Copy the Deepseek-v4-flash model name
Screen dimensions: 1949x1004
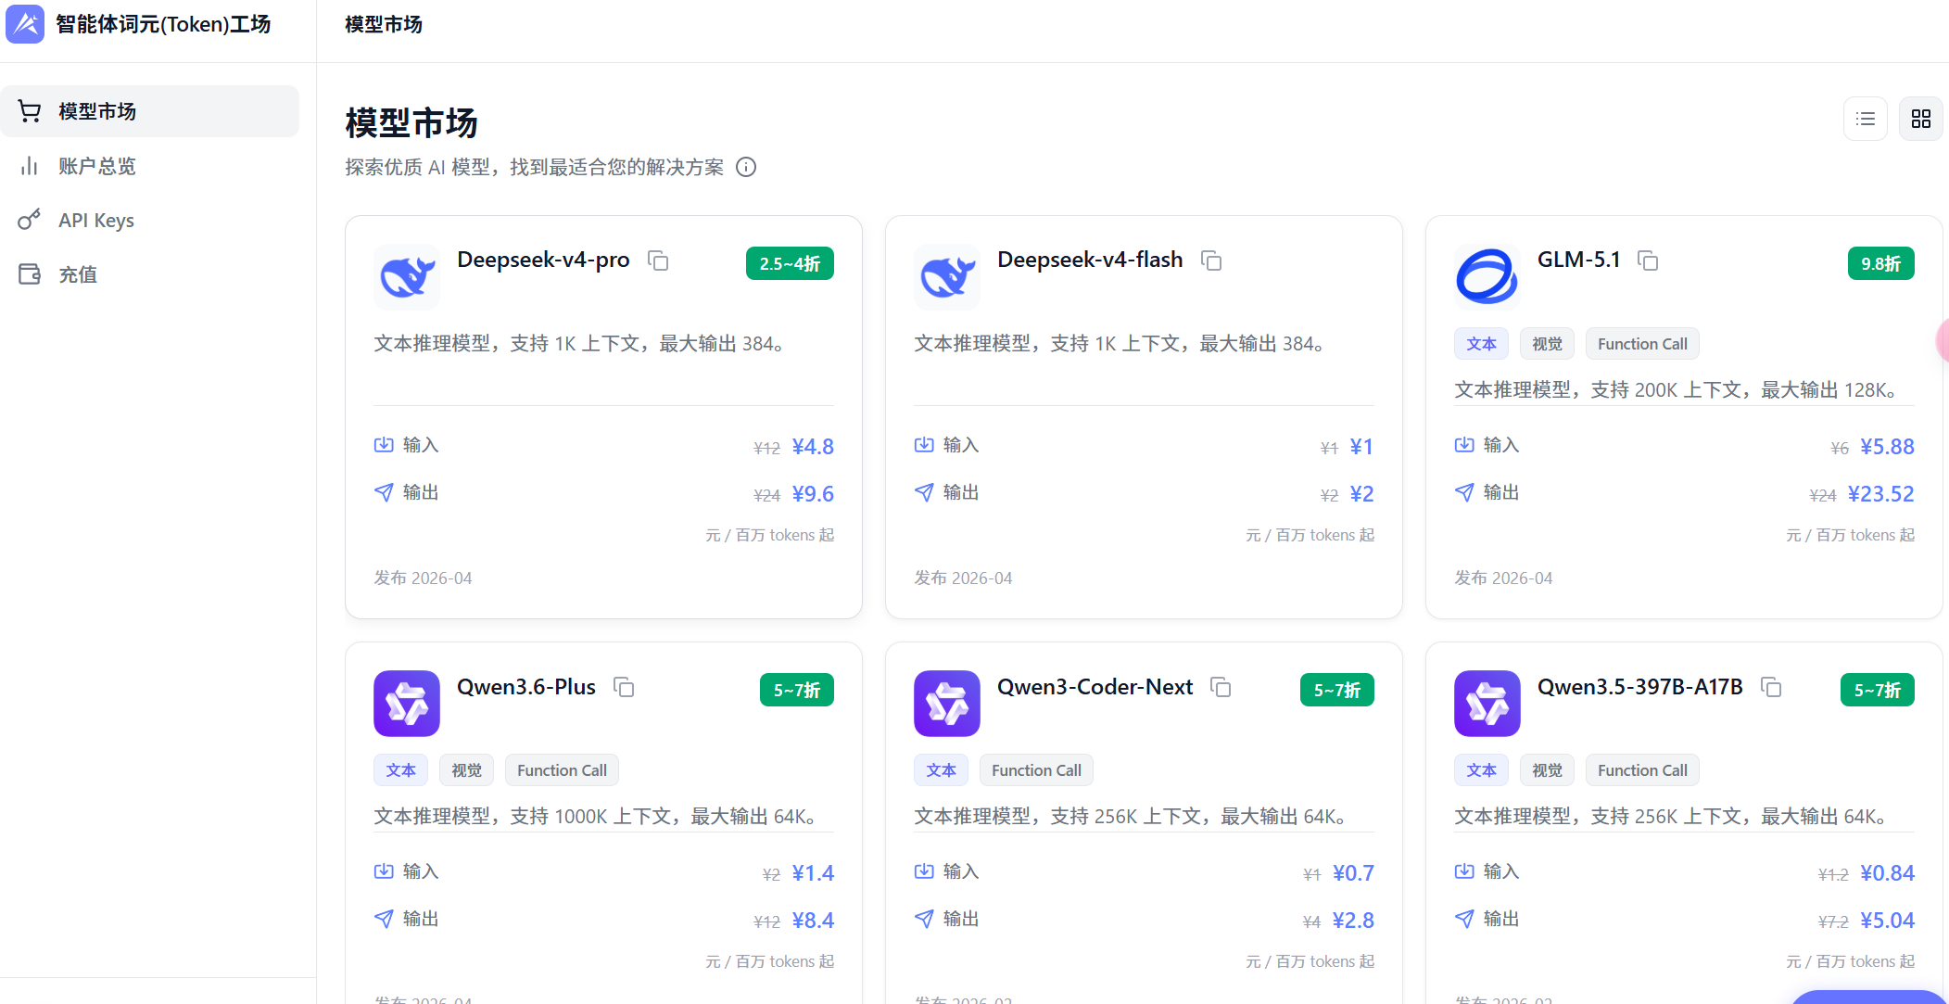point(1211,261)
